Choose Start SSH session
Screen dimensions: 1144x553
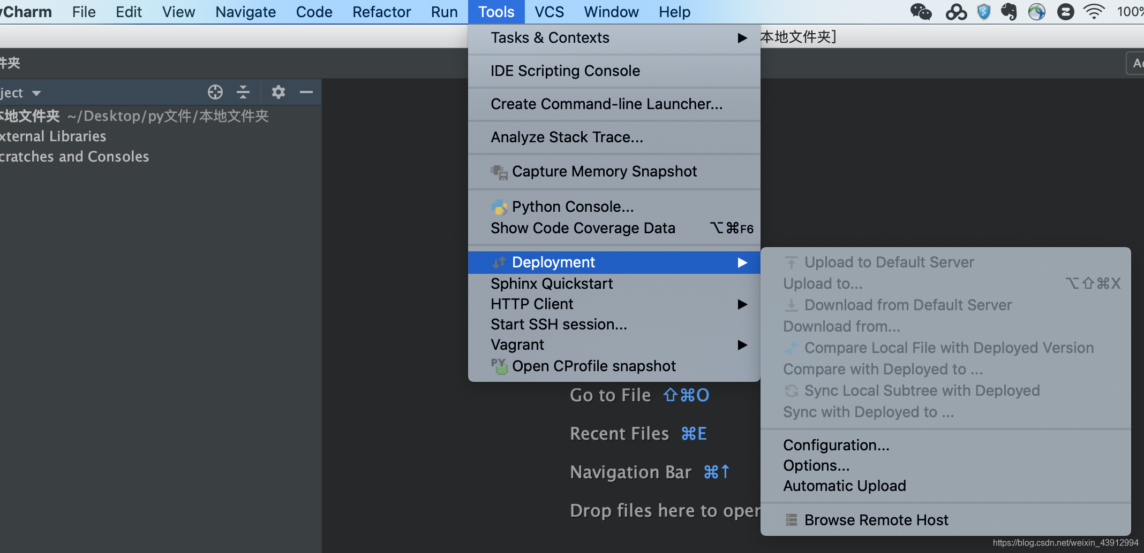pos(614,325)
